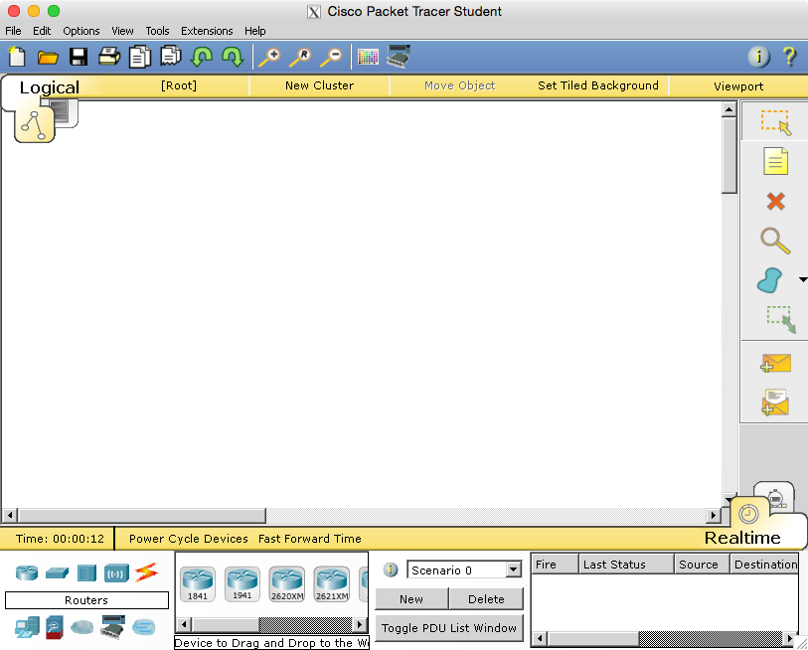Open the Options menu

[x=81, y=31]
